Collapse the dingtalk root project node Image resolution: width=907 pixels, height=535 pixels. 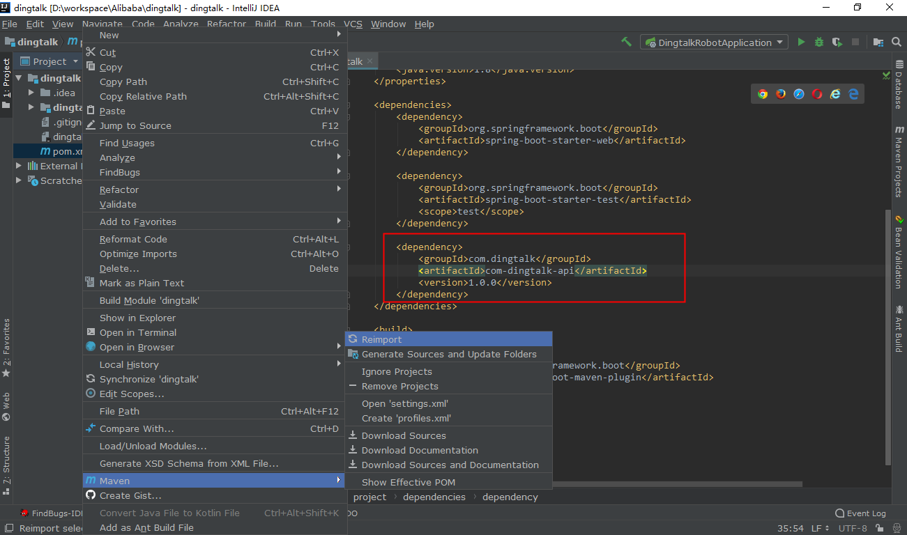(20, 79)
